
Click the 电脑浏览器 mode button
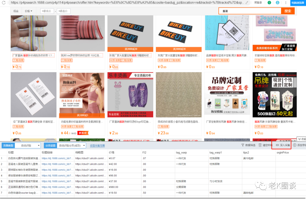[x=298, y=3]
